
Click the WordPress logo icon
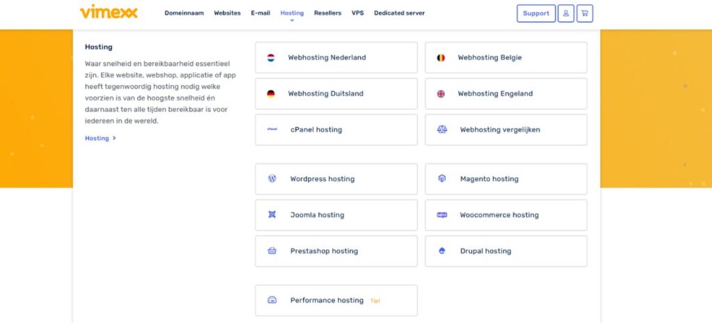click(273, 179)
